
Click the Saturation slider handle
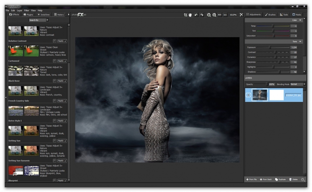pyautogui.click(x=274, y=36)
